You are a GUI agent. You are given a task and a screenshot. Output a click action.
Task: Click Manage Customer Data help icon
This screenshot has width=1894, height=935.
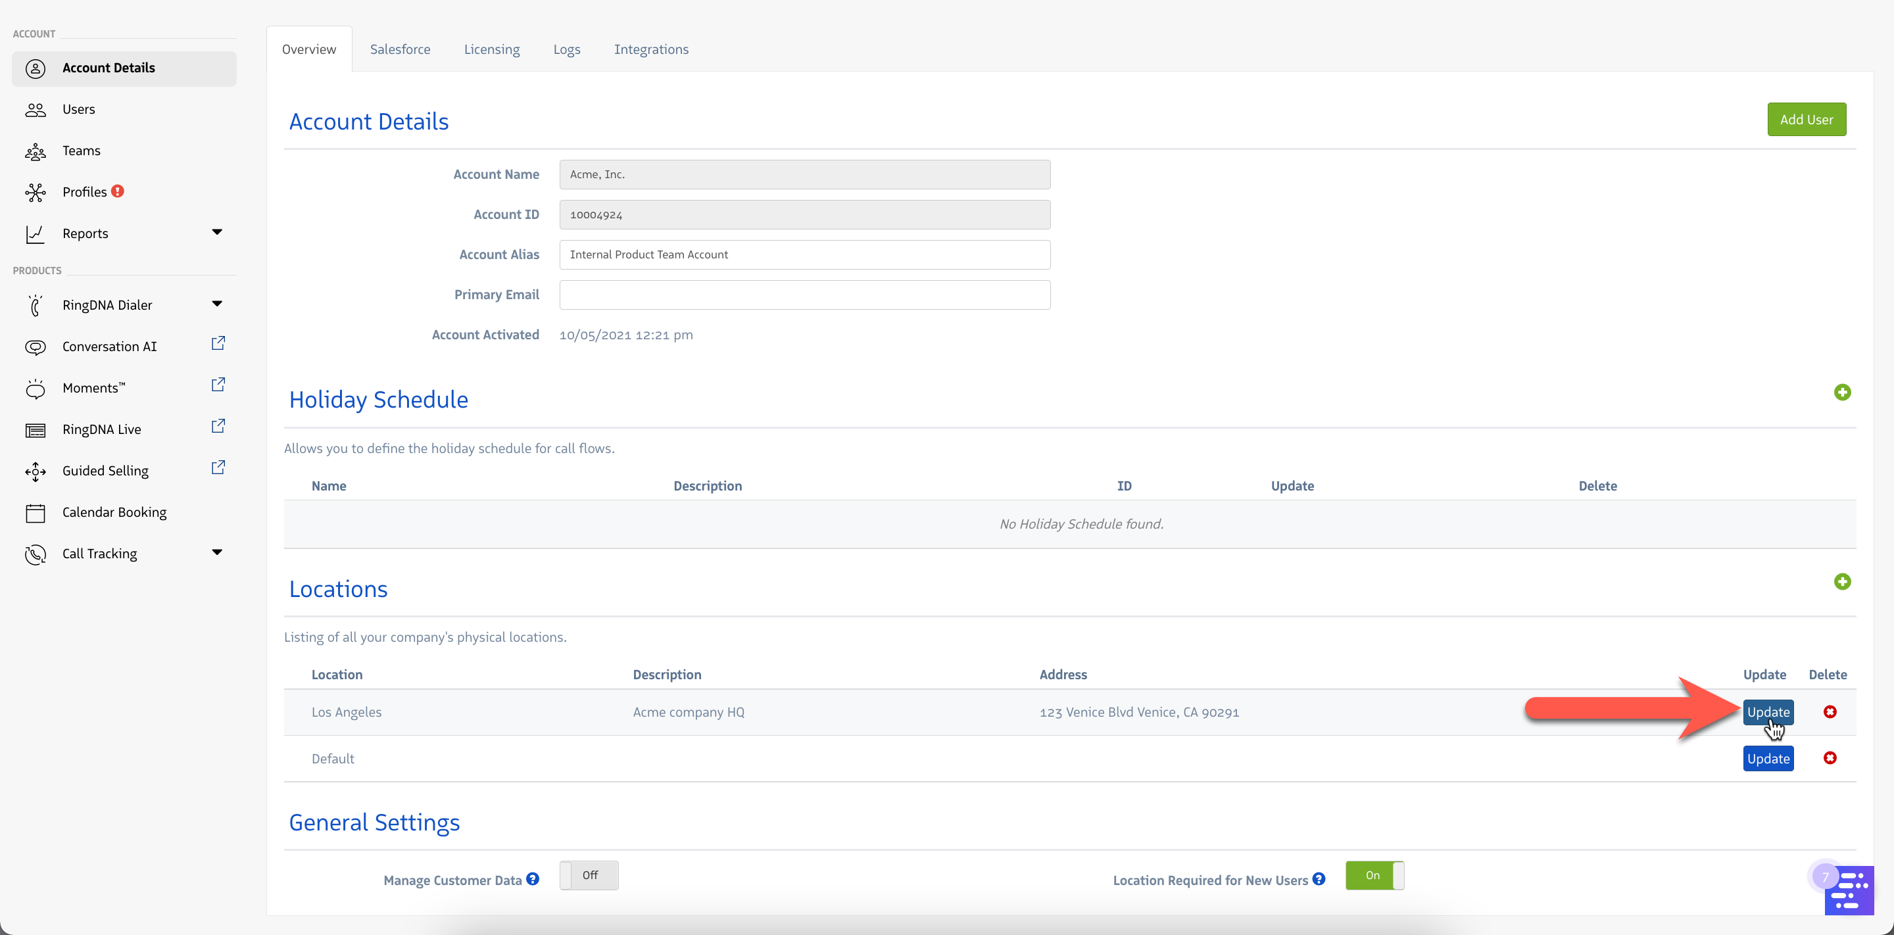pyautogui.click(x=533, y=878)
